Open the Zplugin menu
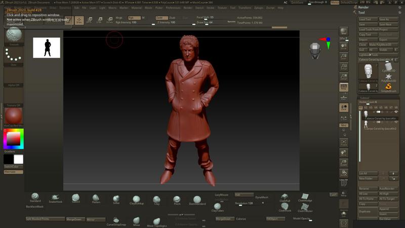 pos(258,8)
